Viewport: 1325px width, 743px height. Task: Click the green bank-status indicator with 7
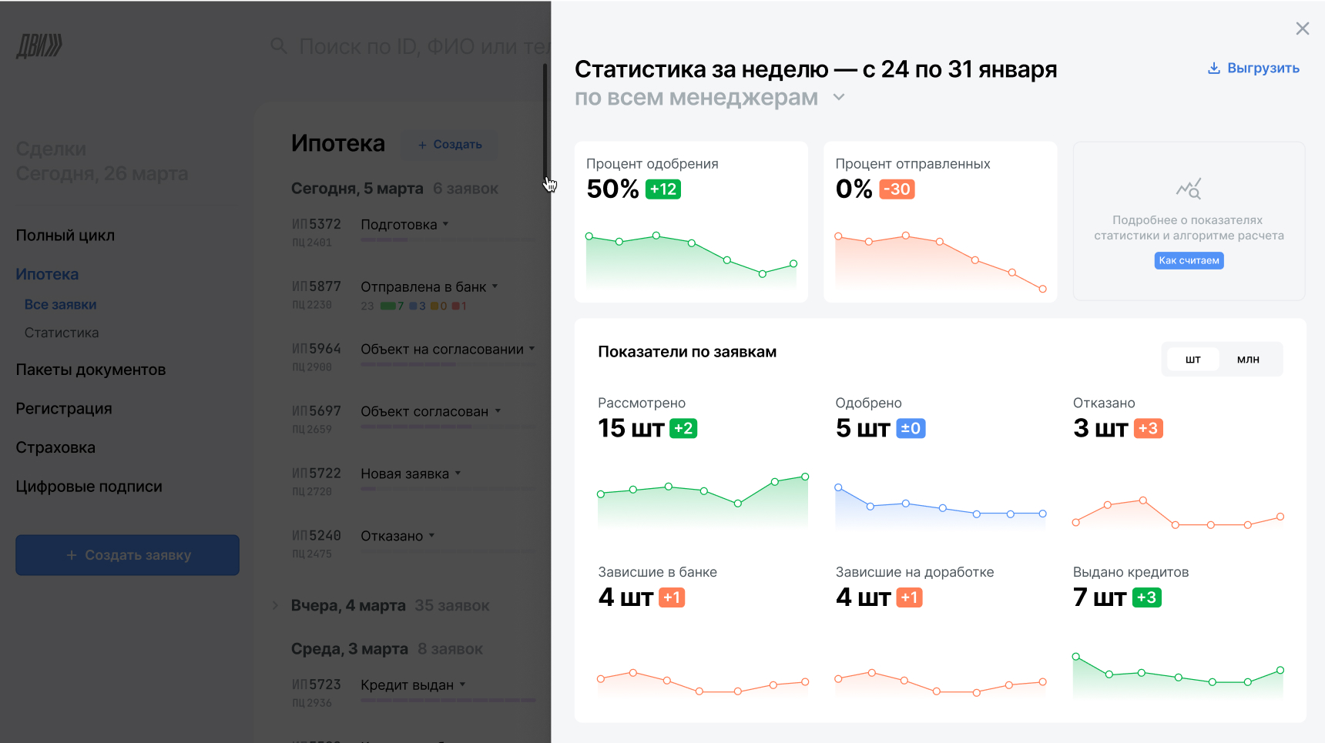392,306
